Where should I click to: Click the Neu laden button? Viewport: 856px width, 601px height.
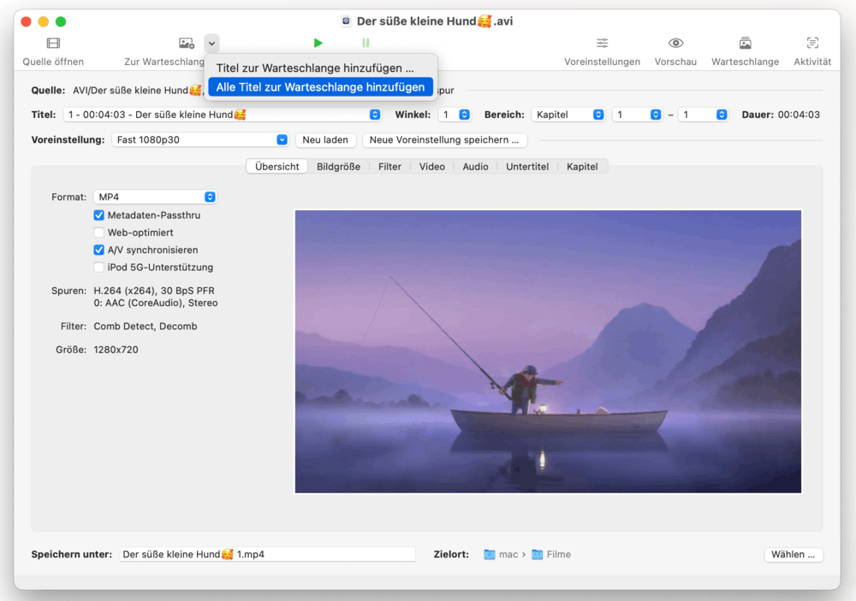pos(325,139)
